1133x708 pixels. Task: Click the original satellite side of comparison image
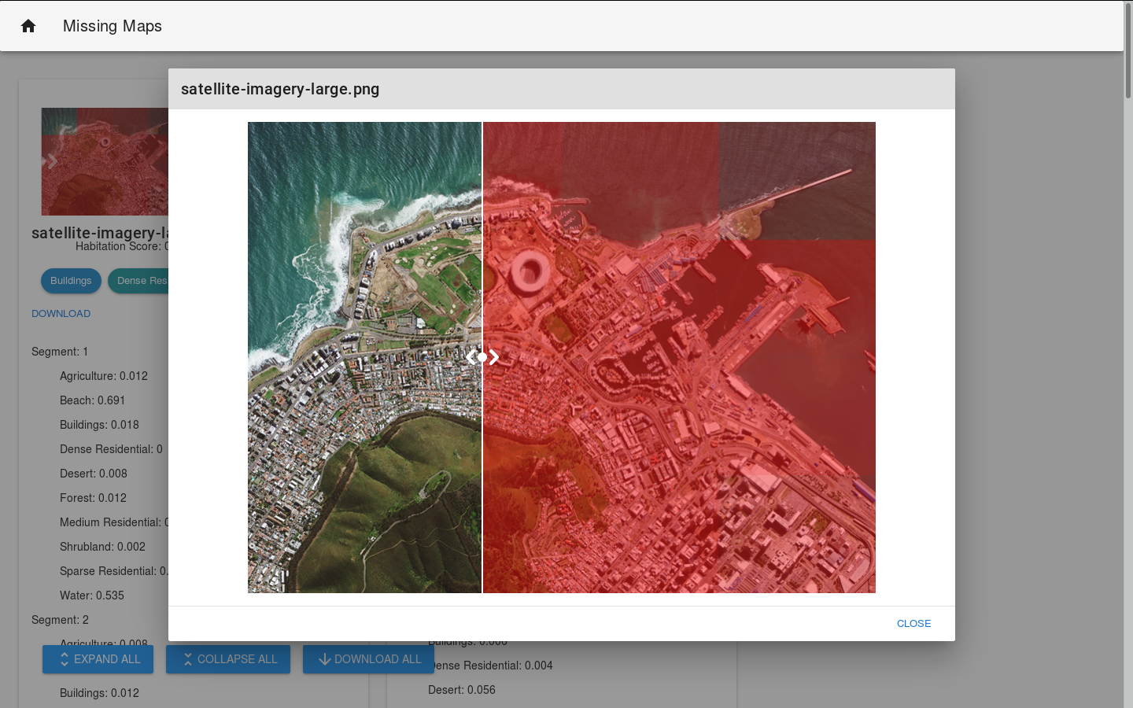coord(364,357)
